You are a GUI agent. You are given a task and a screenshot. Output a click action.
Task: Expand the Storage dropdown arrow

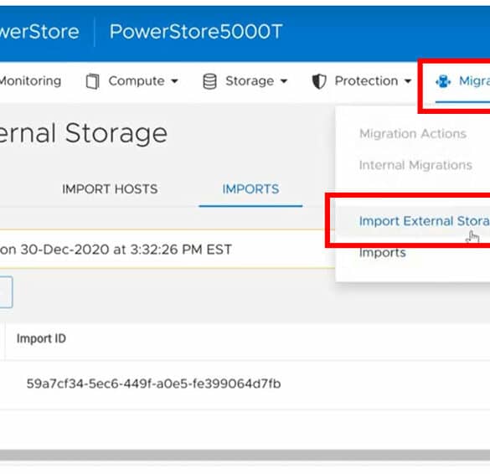[x=284, y=81]
